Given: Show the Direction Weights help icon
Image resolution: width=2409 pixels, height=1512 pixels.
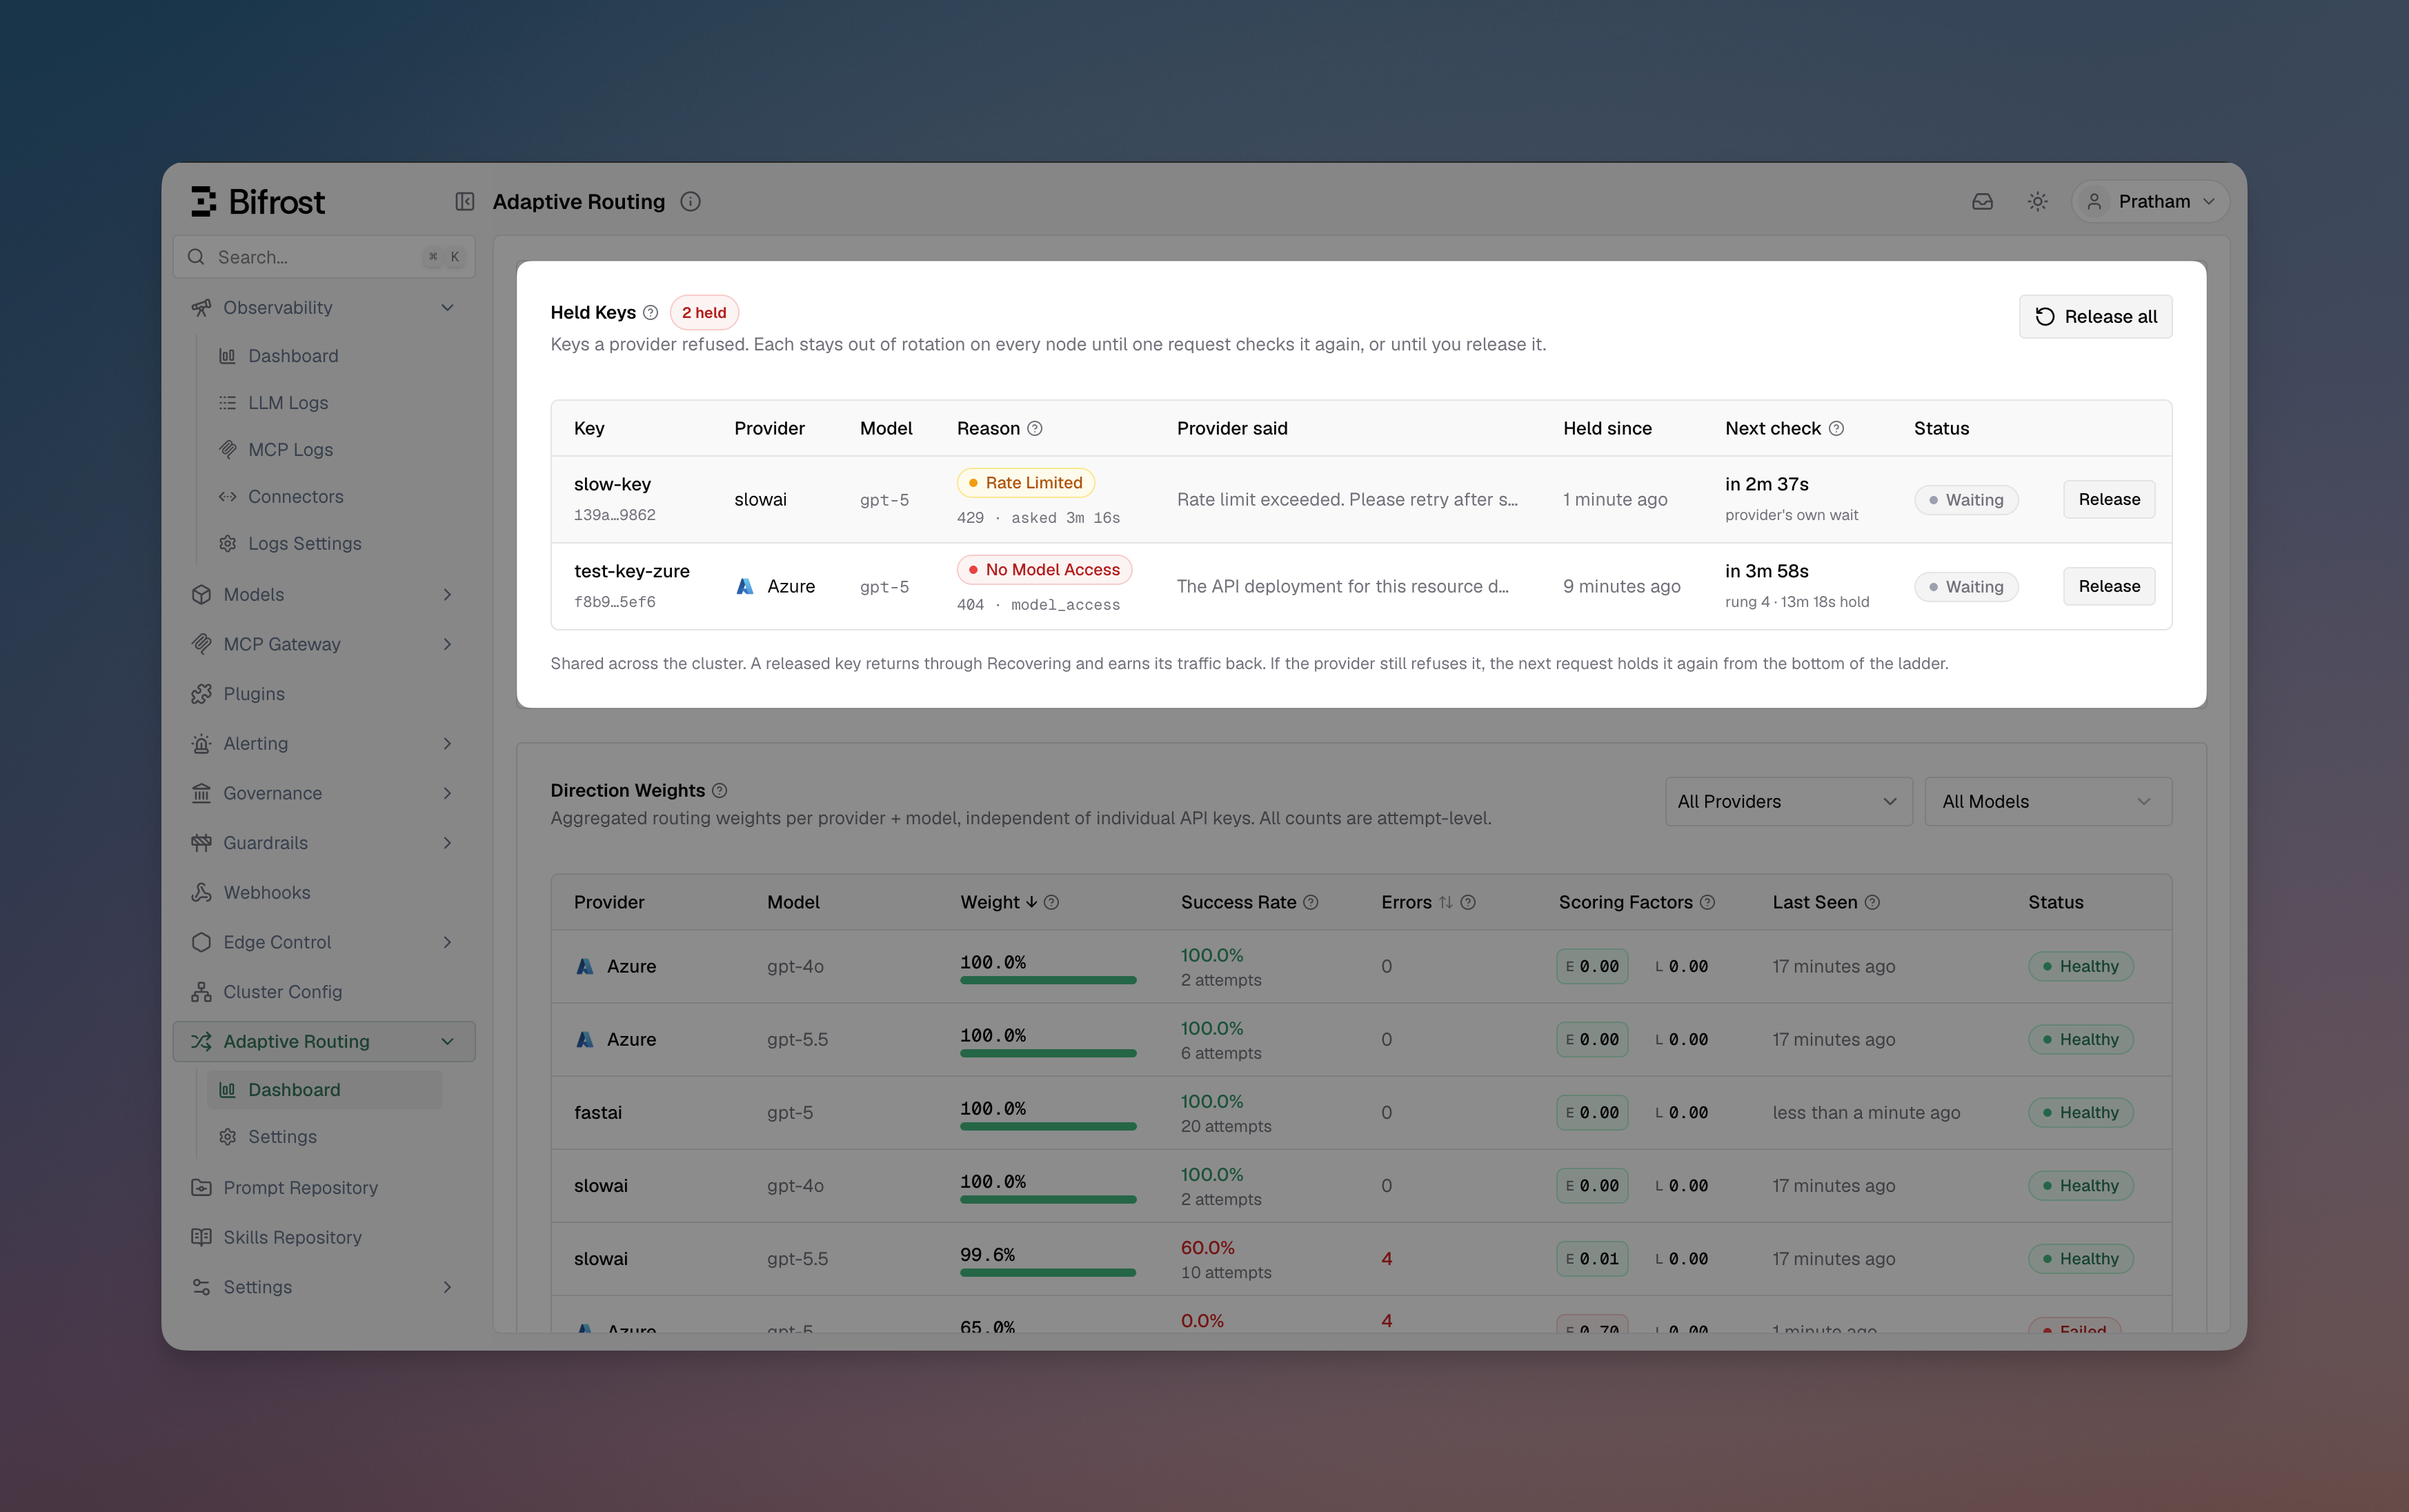Looking at the screenshot, I should click(719, 791).
